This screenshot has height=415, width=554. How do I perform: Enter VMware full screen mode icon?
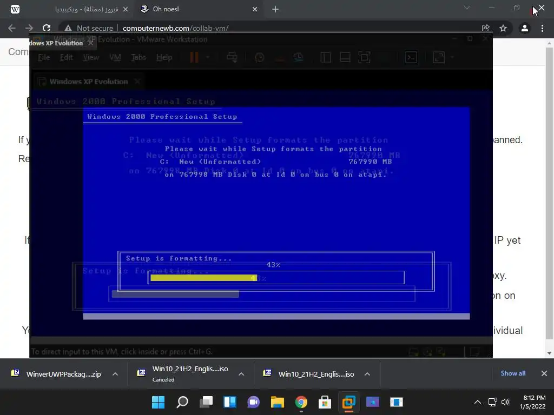pyautogui.click(x=364, y=57)
